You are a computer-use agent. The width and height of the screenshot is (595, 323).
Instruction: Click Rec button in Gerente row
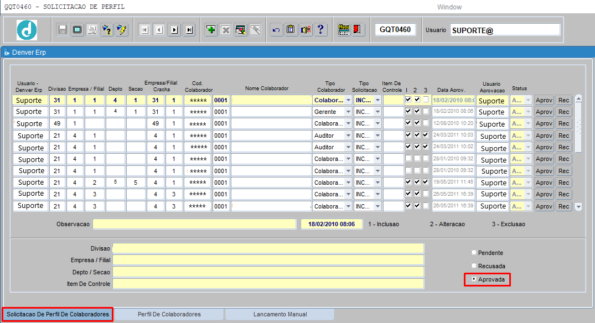point(563,112)
